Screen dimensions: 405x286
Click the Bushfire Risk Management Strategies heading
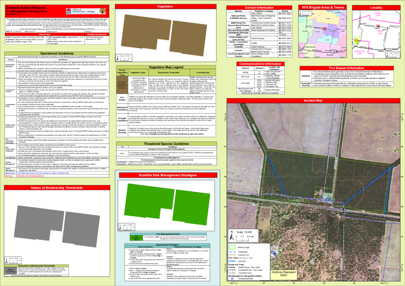168,175
